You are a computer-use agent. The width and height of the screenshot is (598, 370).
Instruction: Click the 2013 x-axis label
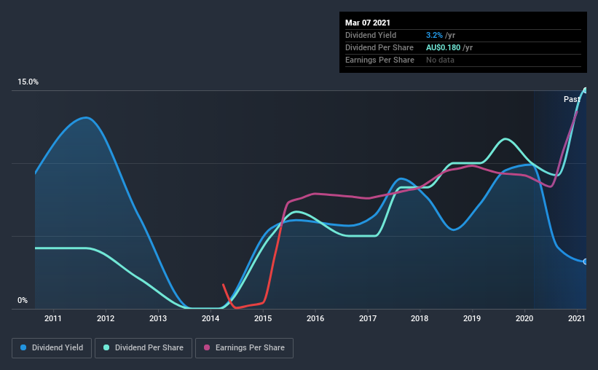[x=158, y=318]
